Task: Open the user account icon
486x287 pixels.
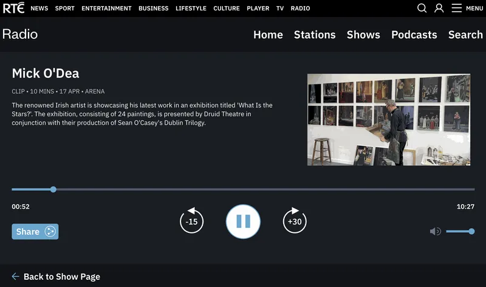Action: 439,9
